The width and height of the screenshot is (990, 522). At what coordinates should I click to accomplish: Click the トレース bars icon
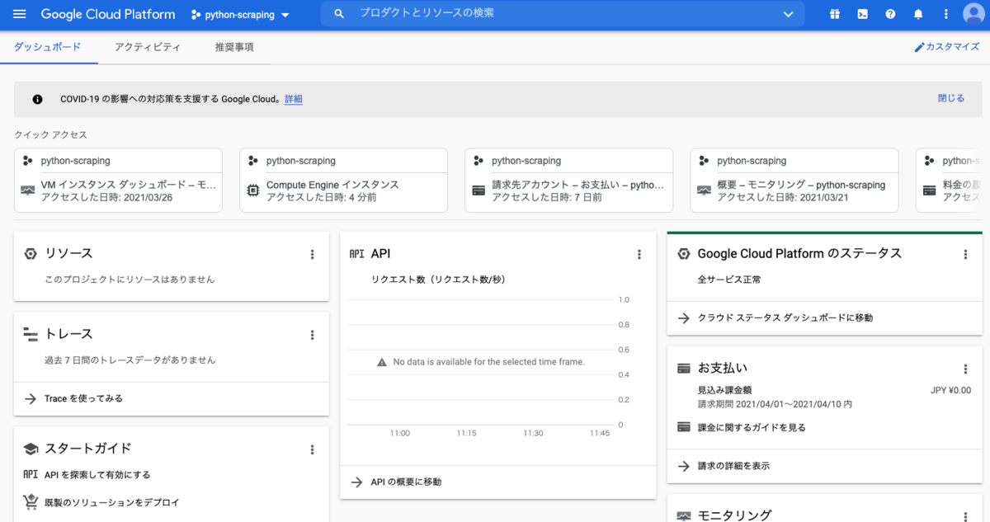[x=31, y=334]
